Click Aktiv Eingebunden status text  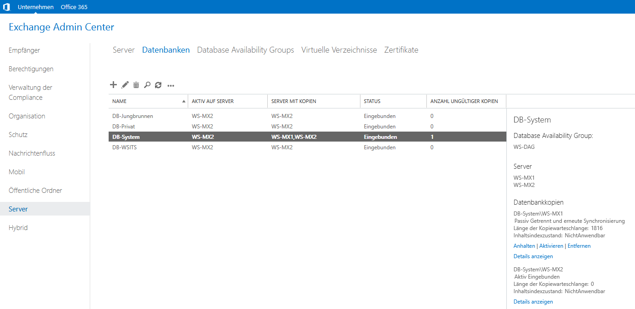537,277
